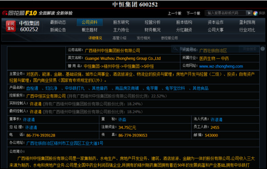Click the 同花顺 F10 logo
The height and width of the screenshot is (169, 267).
pyautogui.click(x=20, y=13)
